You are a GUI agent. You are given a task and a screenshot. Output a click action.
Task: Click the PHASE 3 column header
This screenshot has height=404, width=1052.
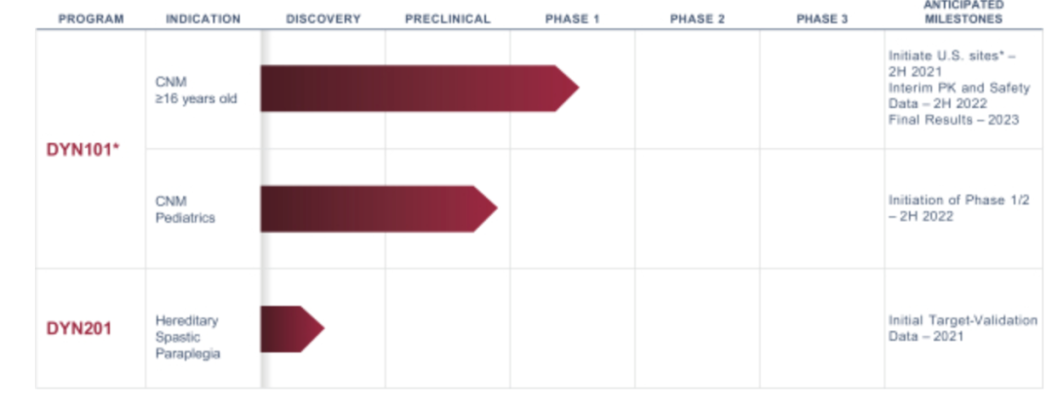pos(822,19)
